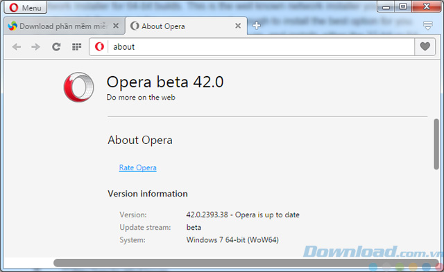Click the Opera badge in address bar

99,46
